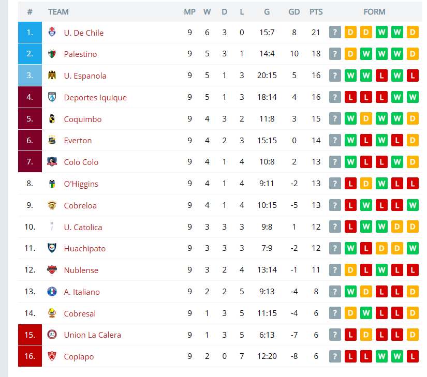Click the Palestino club logo
The height and width of the screenshot is (377, 427).
[x=52, y=54]
